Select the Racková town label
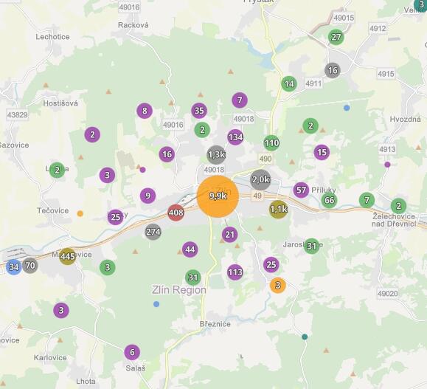Viewport: 427px width, 389px height. [x=133, y=25]
